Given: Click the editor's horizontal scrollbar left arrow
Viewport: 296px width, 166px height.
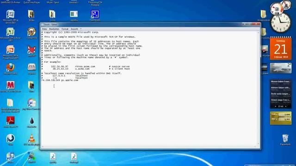Looking at the screenshot, I should pos(43,147).
